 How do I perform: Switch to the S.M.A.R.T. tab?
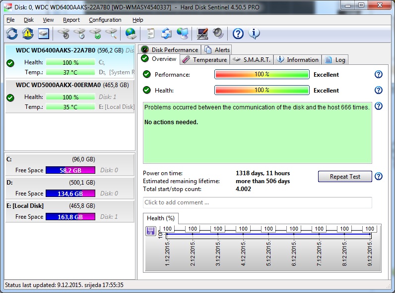251,59
